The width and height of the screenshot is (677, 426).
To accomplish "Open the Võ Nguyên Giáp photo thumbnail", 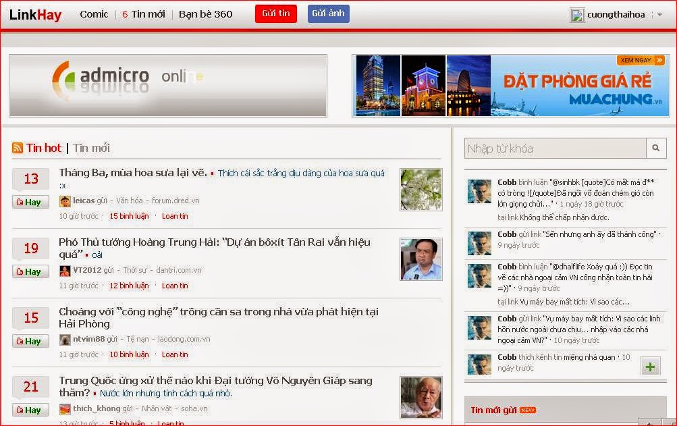I will 421,398.
